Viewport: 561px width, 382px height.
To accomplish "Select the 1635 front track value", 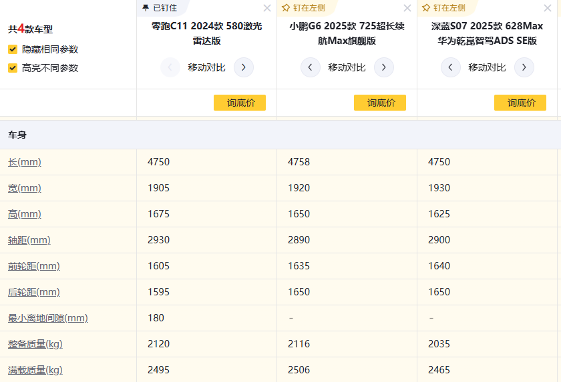I will pyautogui.click(x=299, y=266).
